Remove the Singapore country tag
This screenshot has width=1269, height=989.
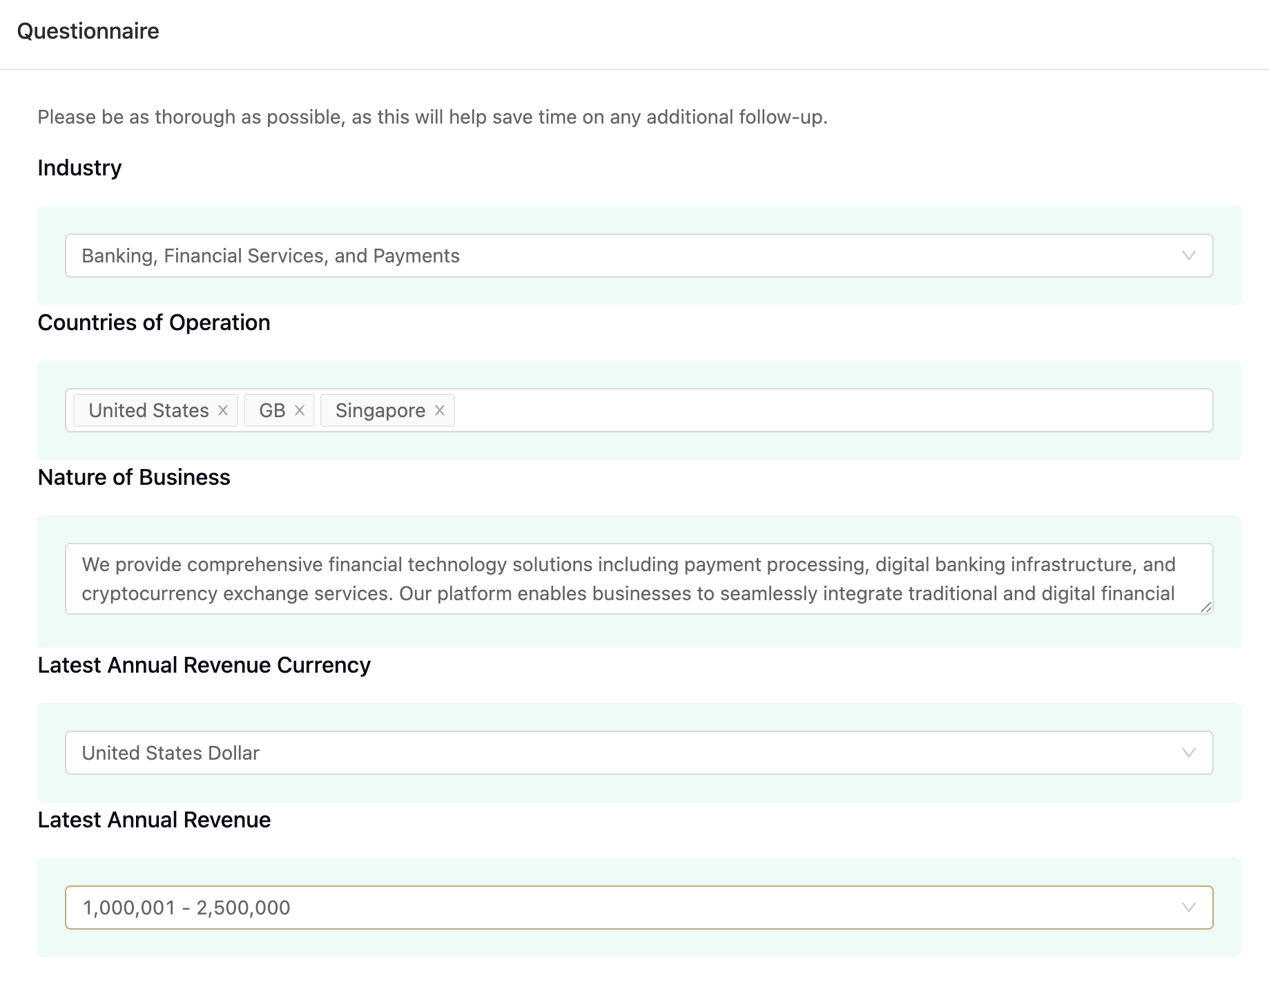(x=440, y=410)
